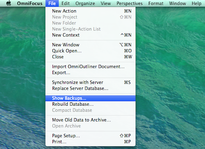Select the highlighted Show Backups… item
Screen dimensions: 205x149
coord(91,98)
